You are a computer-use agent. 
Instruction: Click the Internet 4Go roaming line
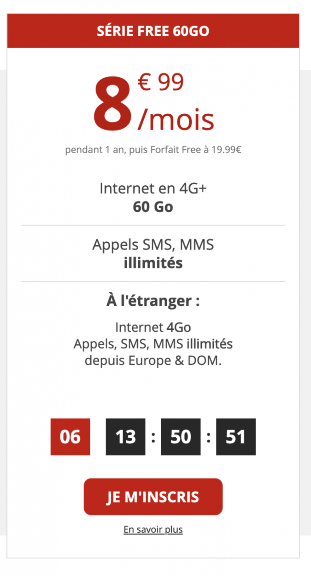tap(153, 327)
